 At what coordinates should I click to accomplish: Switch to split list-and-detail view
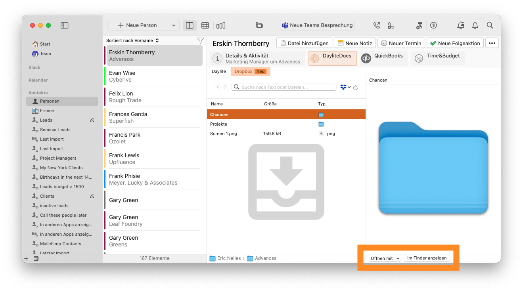click(x=190, y=25)
